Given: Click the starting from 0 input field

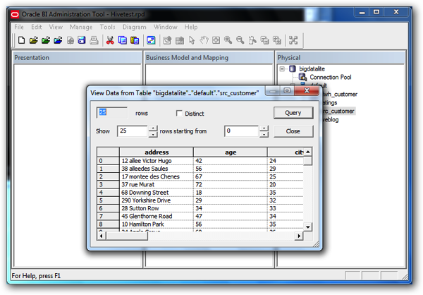Looking at the screenshot, I should (x=241, y=131).
